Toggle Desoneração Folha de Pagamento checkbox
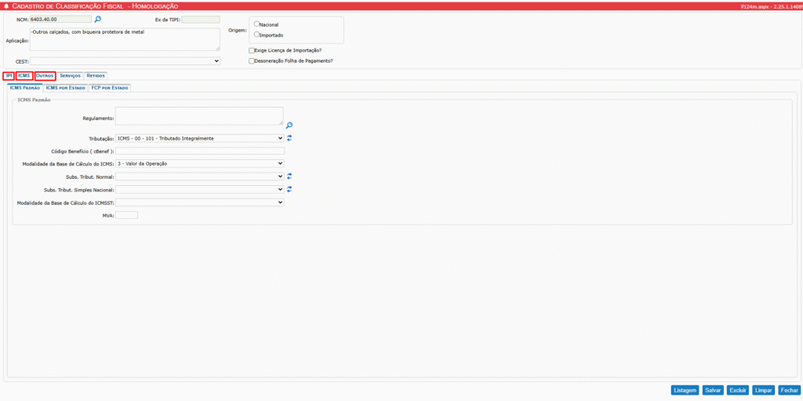This screenshot has height=401, width=803. 251,60
